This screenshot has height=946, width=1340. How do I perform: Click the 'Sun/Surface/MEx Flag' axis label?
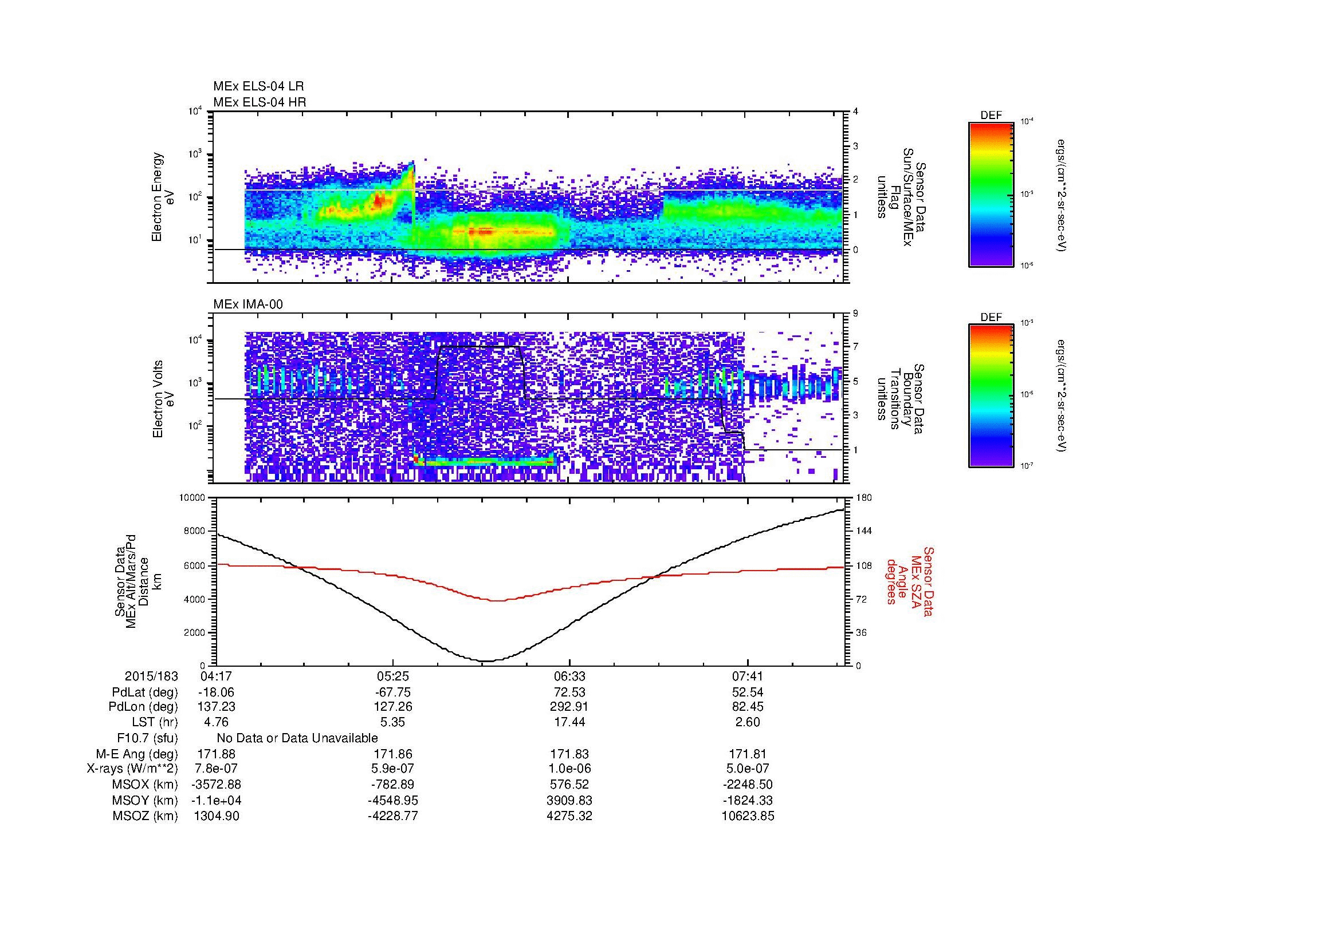click(902, 197)
